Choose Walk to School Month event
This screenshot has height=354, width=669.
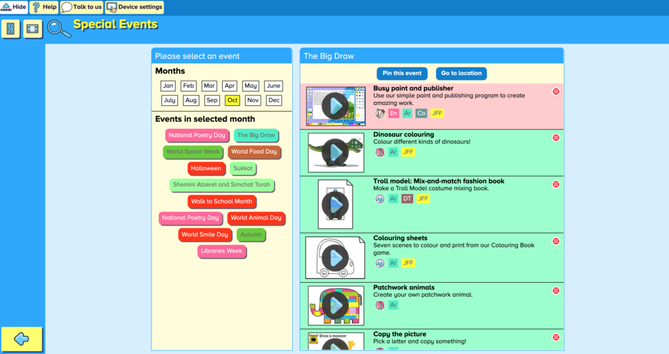(221, 201)
